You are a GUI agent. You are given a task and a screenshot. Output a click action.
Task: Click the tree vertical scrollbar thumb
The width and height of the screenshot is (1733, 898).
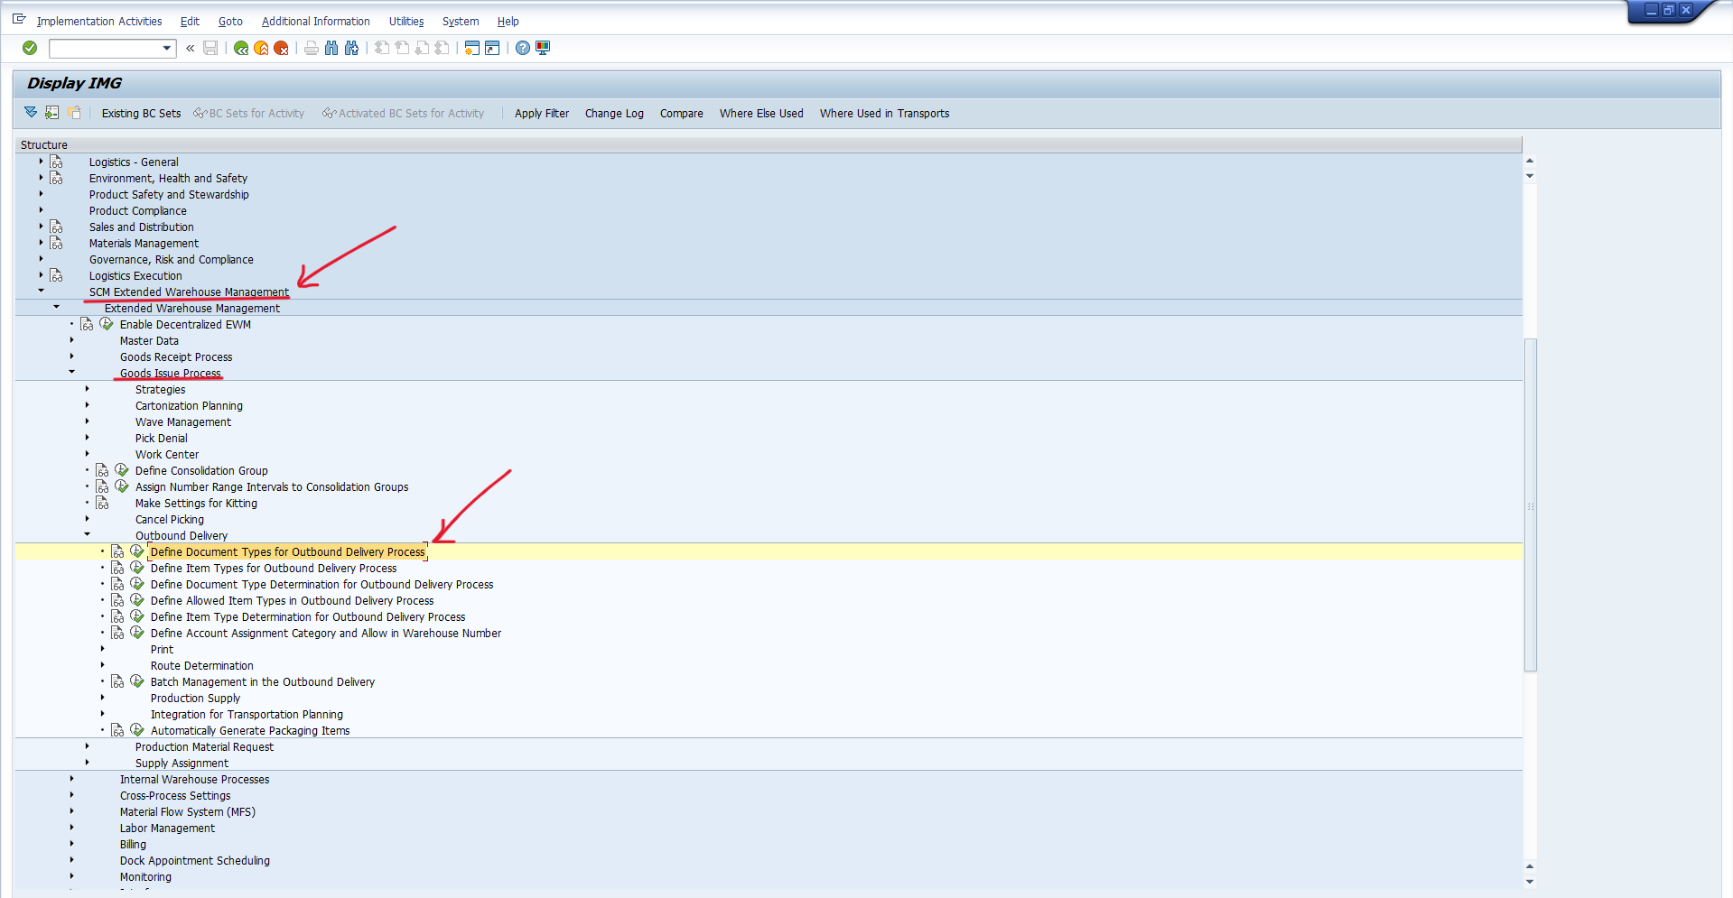1530,504
